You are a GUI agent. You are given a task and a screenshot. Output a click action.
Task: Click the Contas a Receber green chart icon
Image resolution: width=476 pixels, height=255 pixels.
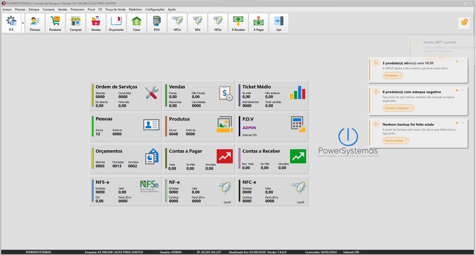[x=298, y=156]
